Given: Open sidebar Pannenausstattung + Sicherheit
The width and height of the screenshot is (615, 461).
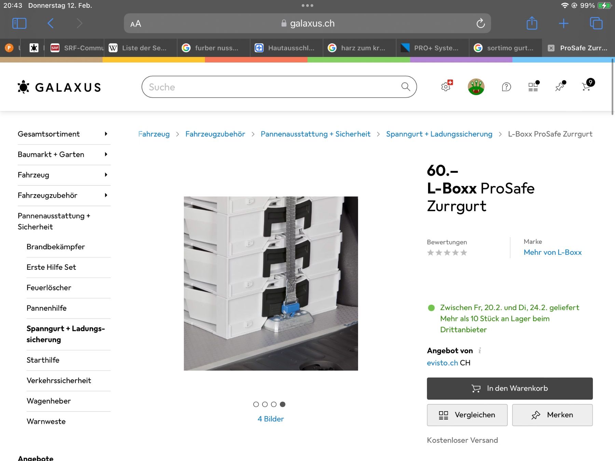Looking at the screenshot, I should pos(54,221).
